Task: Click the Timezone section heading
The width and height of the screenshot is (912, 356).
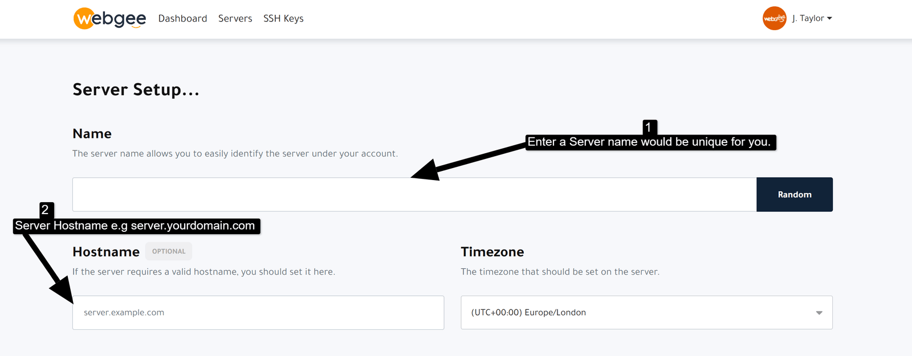Action: coord(492,252)
